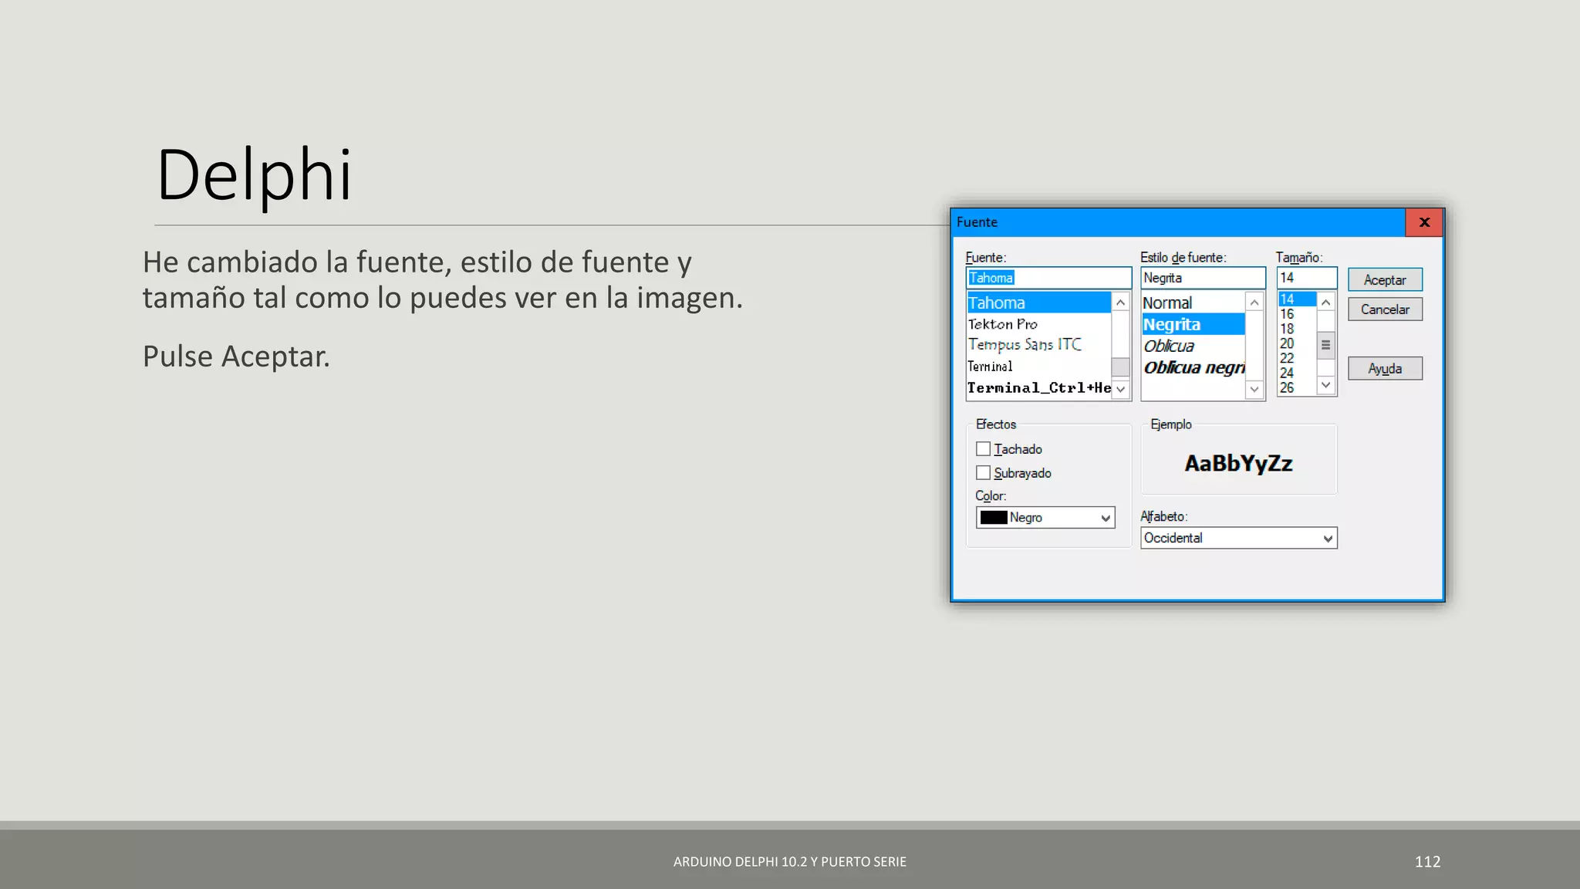Choose Oblicua font style
This screenshot has width=1580, height=889.
pos(1193,346)
